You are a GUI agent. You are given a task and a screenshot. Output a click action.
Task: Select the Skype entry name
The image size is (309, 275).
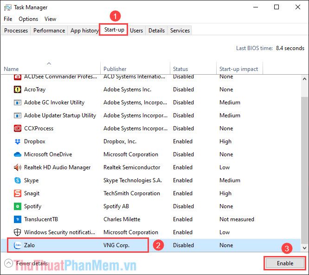(32, 180)
